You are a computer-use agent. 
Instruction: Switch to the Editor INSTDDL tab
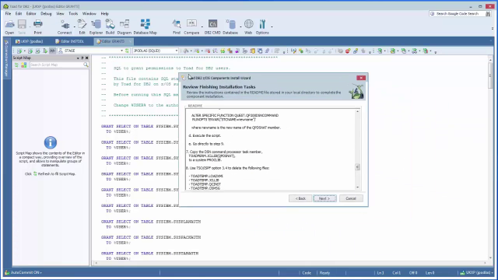tap(69, 41)
